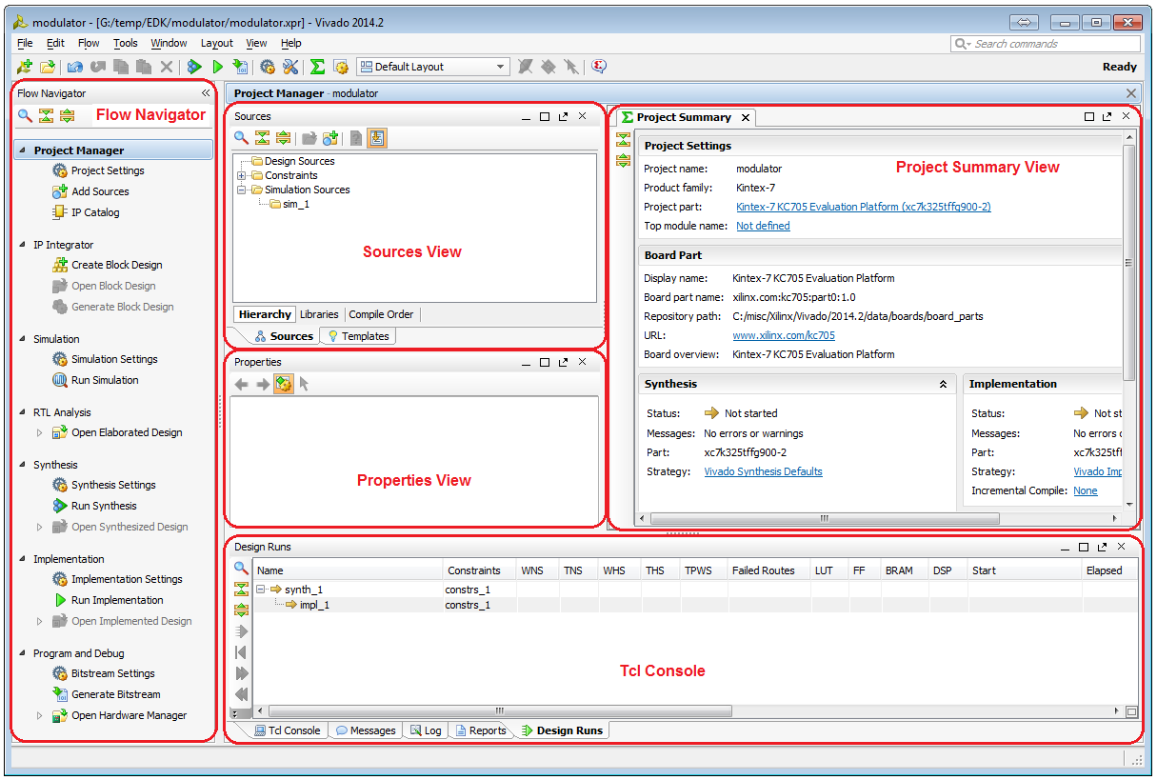This screenshot has width=1157, height=780.
Task: Expand Open Elaborated Design arrow
Action: [40, 432]
